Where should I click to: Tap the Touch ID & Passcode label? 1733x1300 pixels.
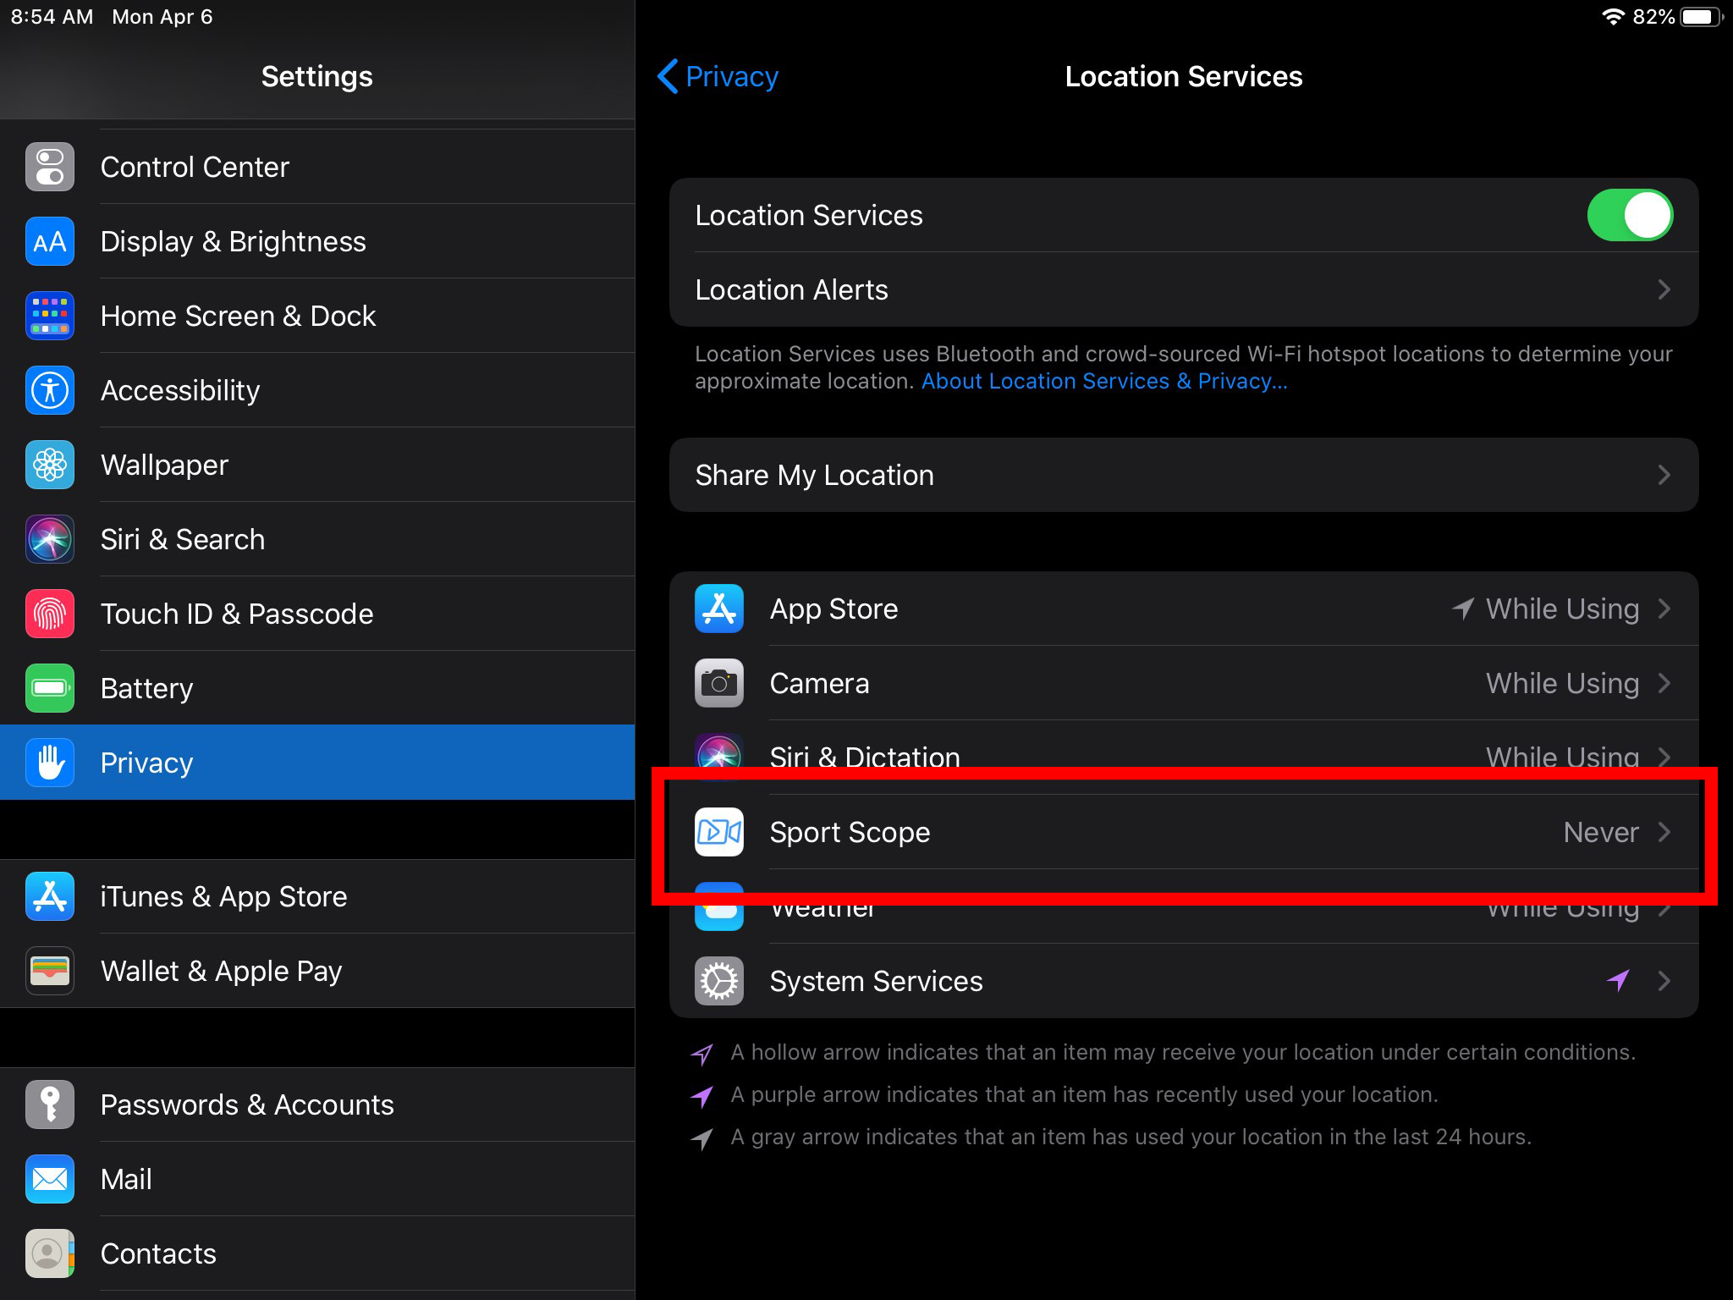point(237,614)
